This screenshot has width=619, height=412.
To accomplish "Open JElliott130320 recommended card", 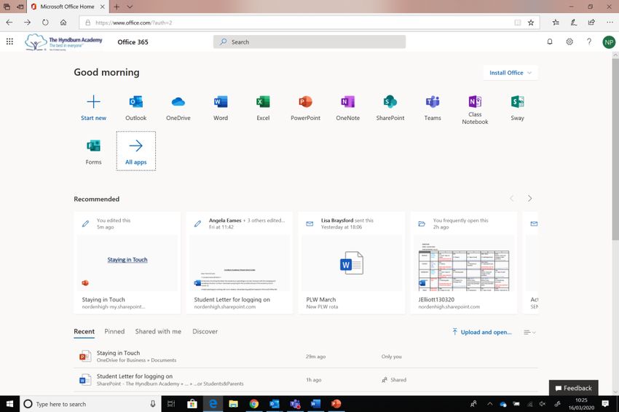I will click(x=463, y=263).
